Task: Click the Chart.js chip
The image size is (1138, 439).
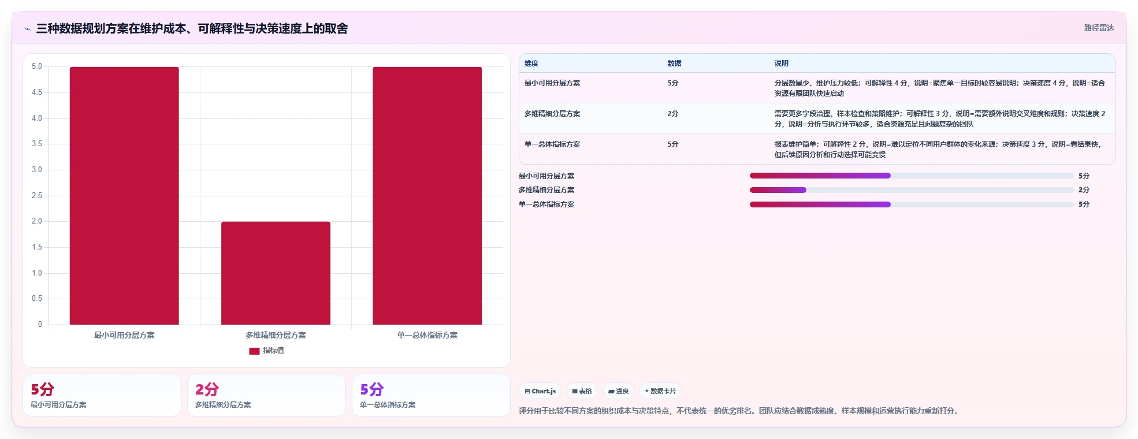Action: tap(540, 391)
